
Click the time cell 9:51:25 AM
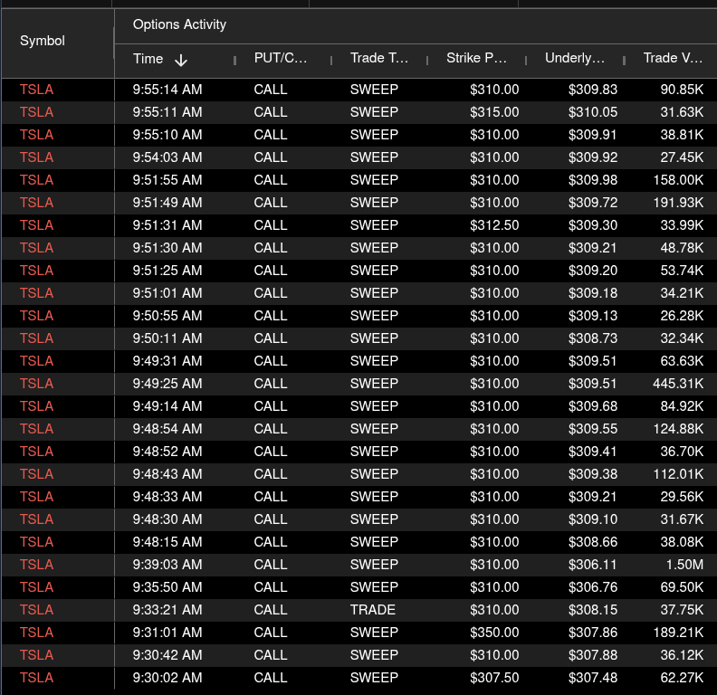(x=167, y=271)
